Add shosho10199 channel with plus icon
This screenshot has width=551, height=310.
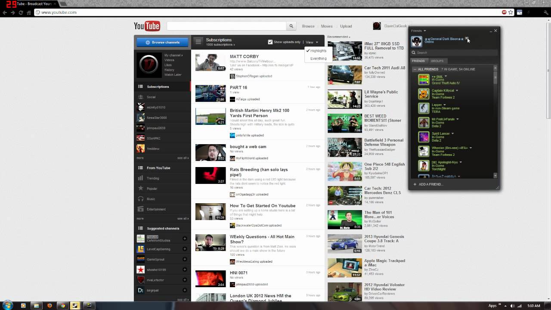(x=185, y=270)
